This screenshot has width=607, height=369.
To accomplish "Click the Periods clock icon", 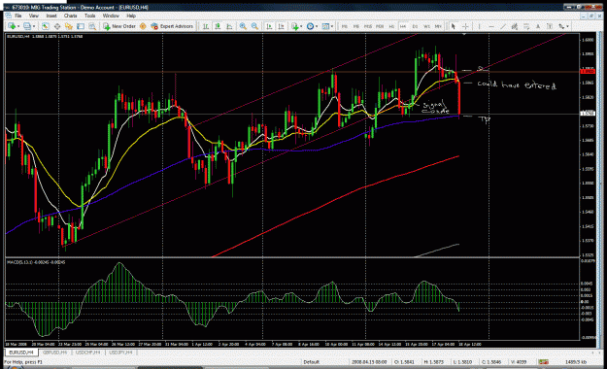I will tap(310, 26).
